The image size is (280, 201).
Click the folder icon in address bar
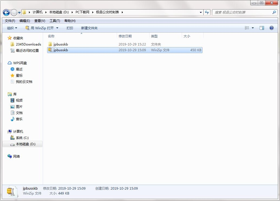(x=24, y=12)
